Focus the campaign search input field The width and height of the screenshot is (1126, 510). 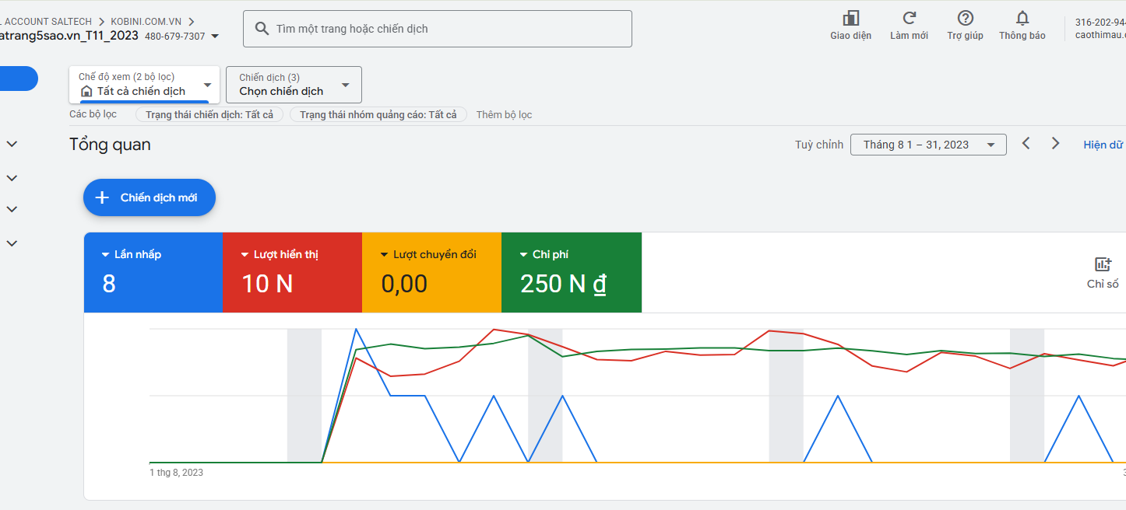[x=438, y=29]
